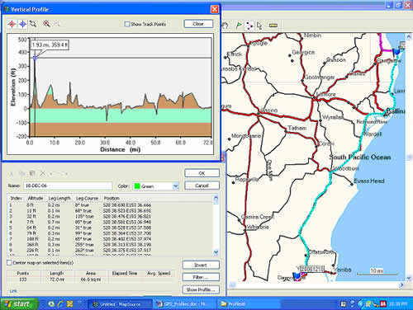Select the red crosshair profile tool

(x=12, y=24)
